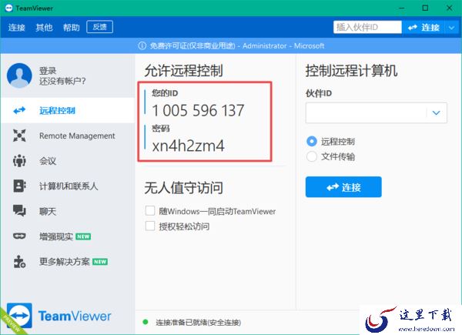Screen dimensions: 462x335
Task: Maximize the TeamViewer window
Action: [425, 8]
